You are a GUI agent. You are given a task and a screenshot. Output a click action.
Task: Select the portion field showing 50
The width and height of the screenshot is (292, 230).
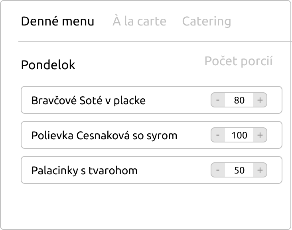click(x=239, y=171)
